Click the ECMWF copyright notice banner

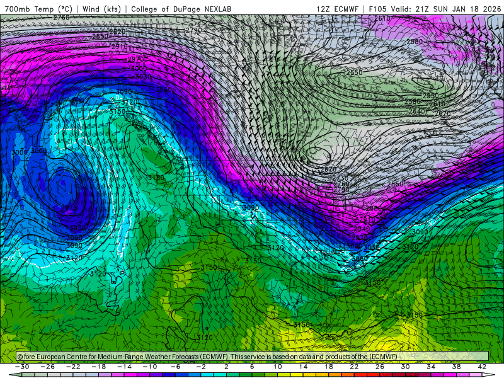click(x=253, y=357)
